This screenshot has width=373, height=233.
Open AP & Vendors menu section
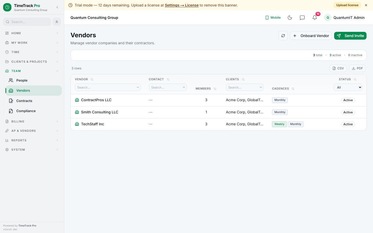[32, 131]
